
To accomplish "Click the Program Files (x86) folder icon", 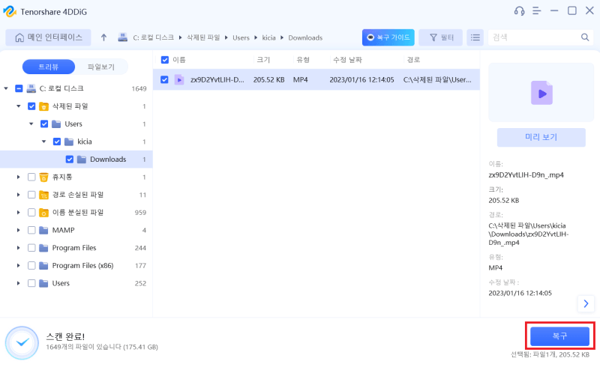I will pos(44,265).
